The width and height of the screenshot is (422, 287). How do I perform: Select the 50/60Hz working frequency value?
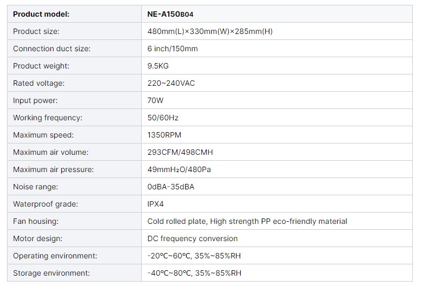tap(163, 118)
